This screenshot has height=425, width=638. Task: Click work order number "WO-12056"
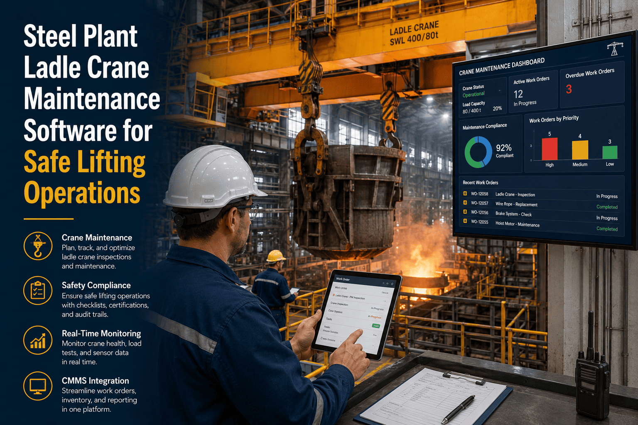tap(479, 212)
